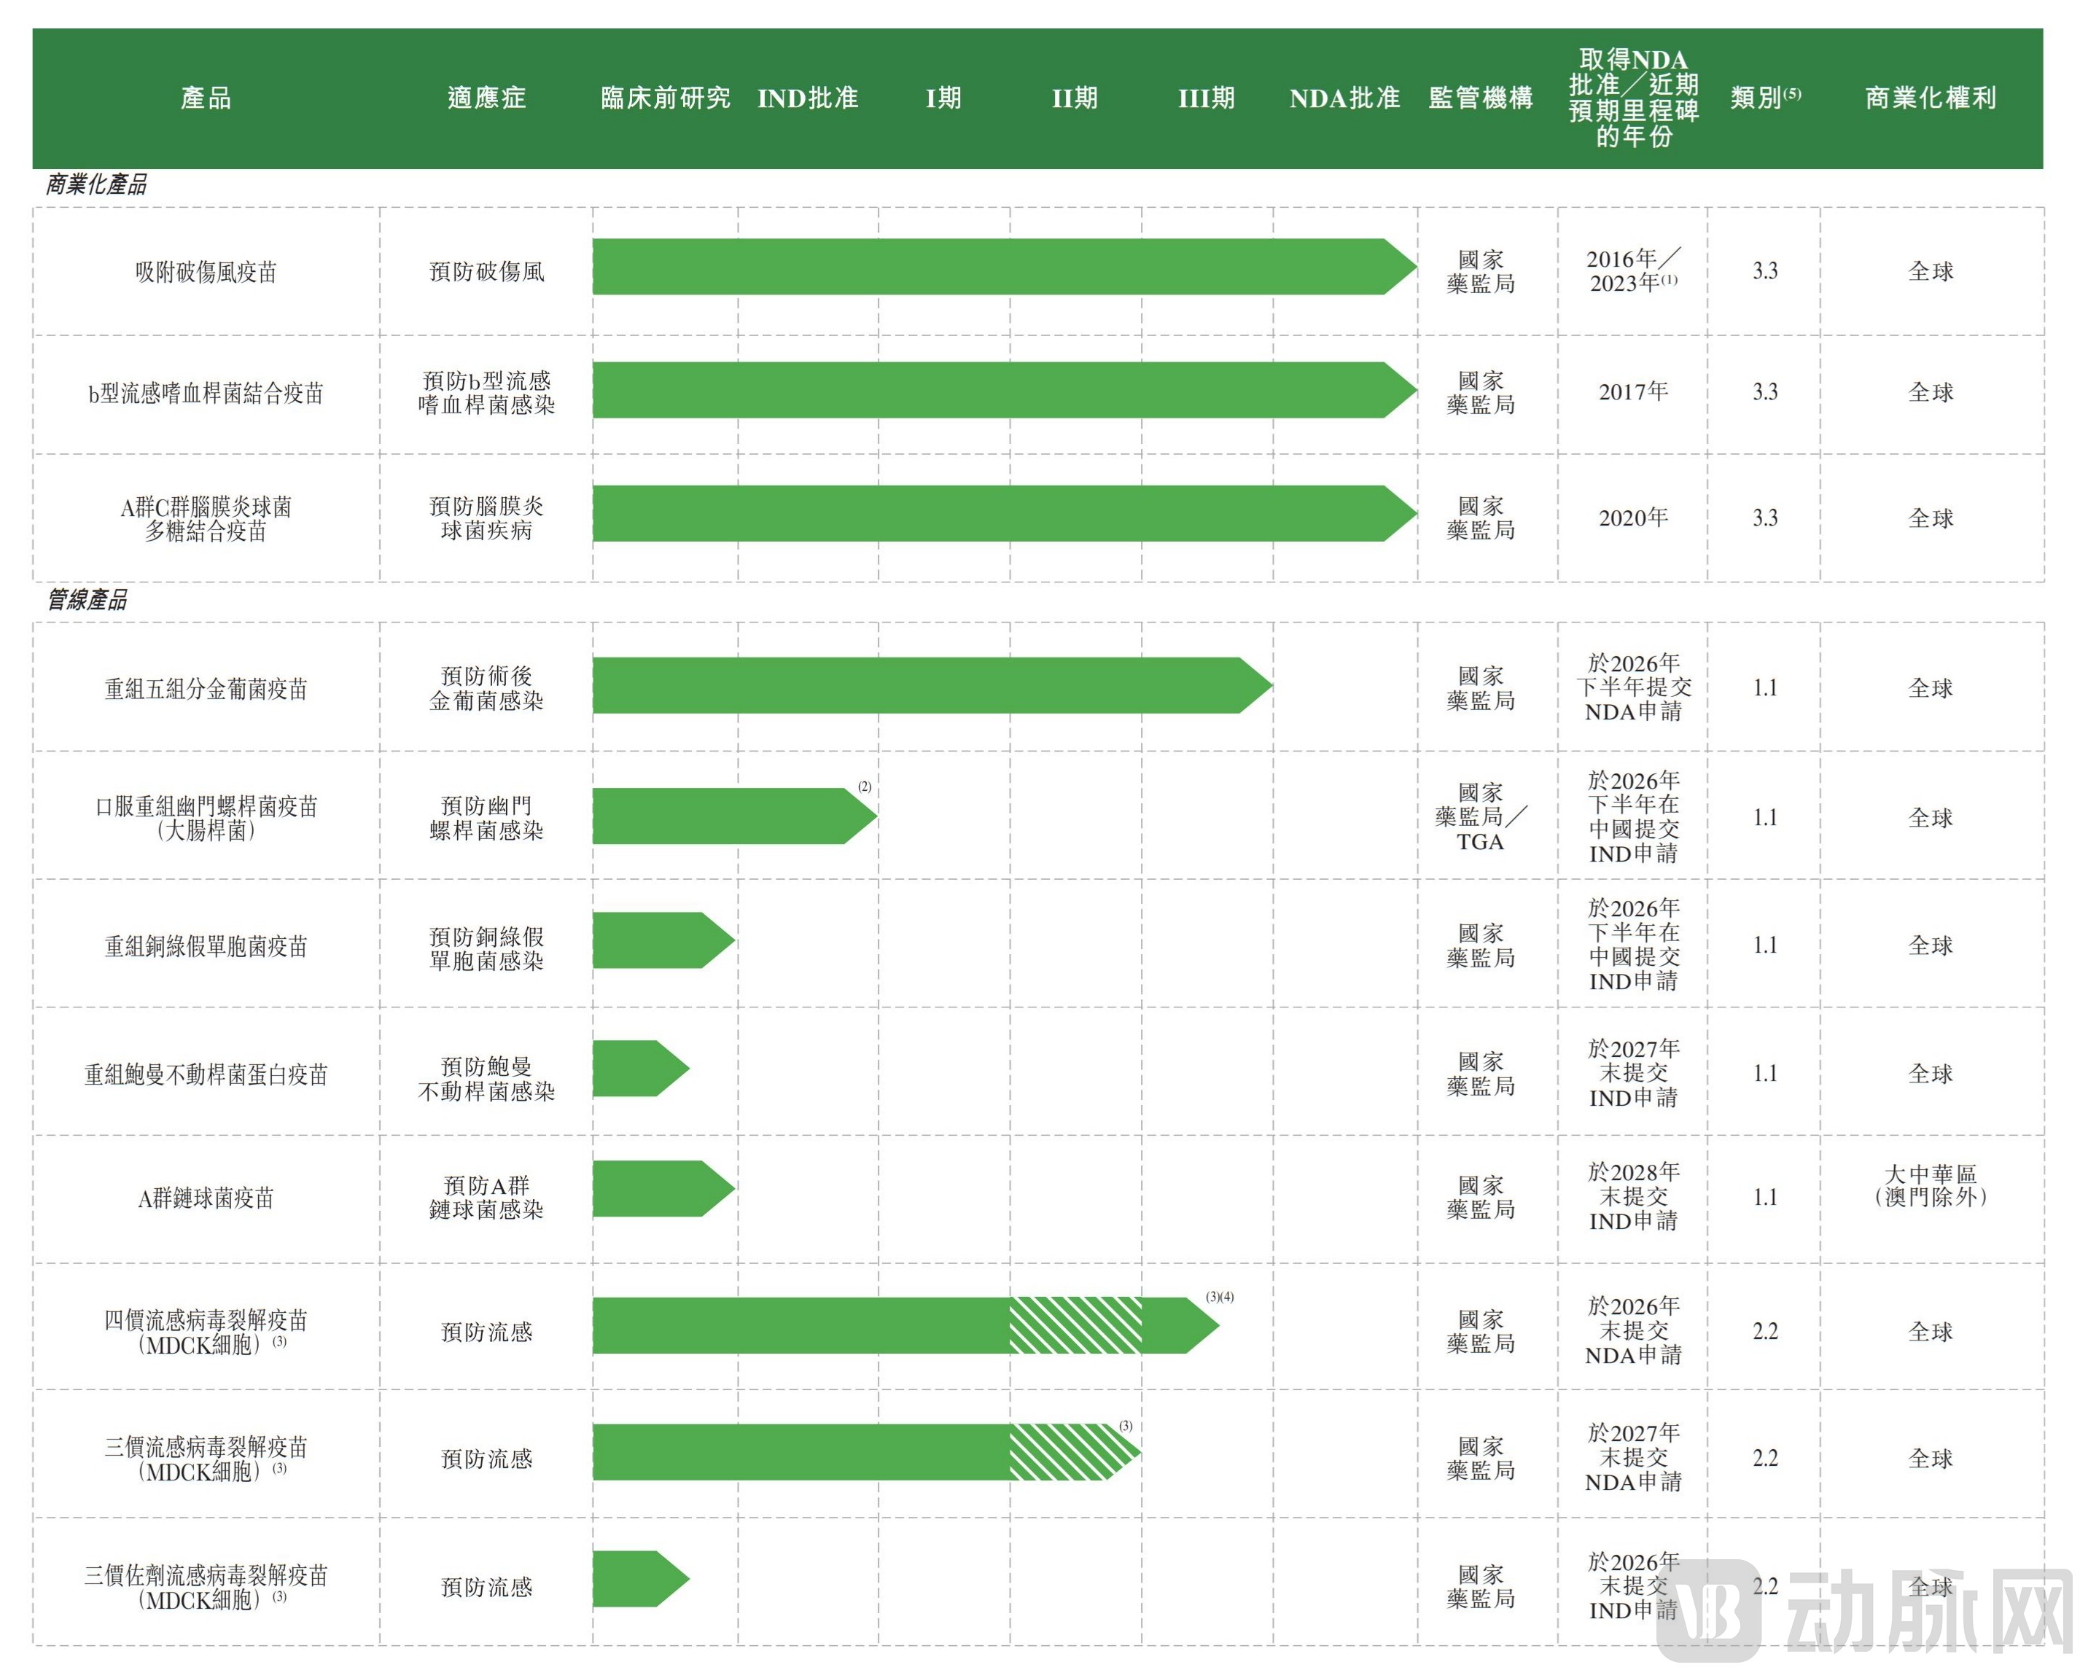The height and width of the screenshot is (1670, 2080).
Task: Select the 商業化權利 column header
Action: click(x=1930, y=98)
